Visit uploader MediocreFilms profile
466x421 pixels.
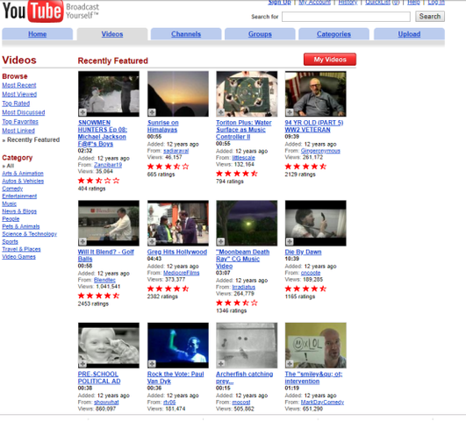pos(181,273)
